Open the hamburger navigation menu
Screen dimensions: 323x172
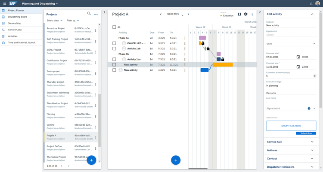point(5,3)
